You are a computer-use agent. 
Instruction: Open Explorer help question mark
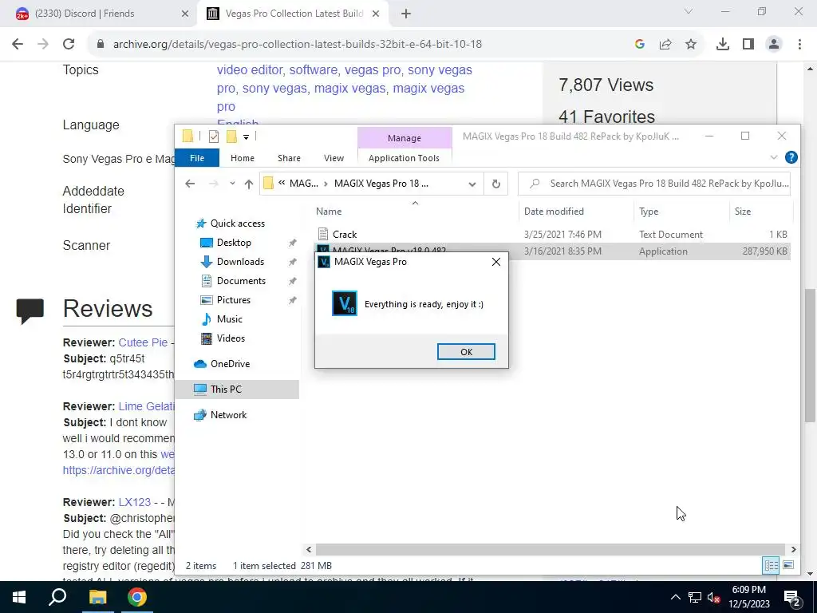point(791,157)
